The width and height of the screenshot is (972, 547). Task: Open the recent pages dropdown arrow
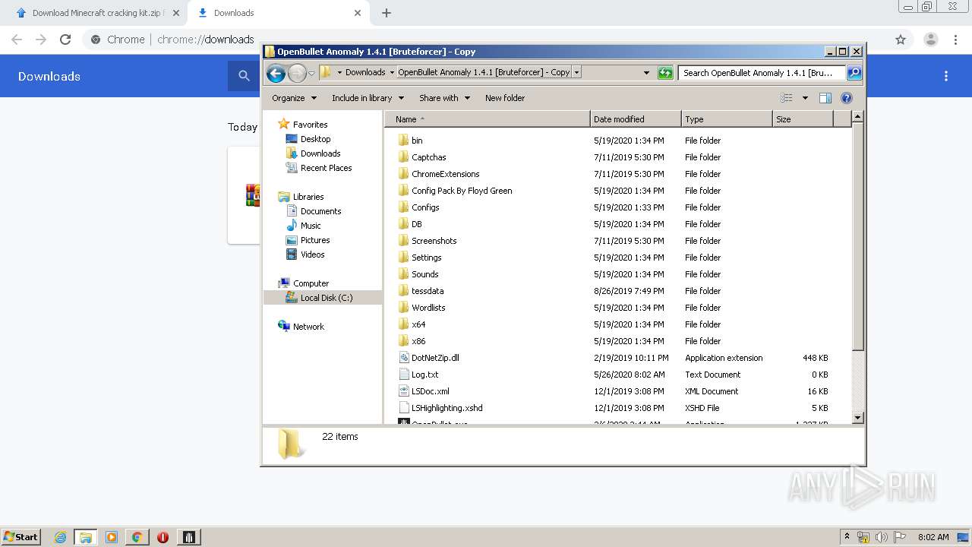[x=311, y=73]
